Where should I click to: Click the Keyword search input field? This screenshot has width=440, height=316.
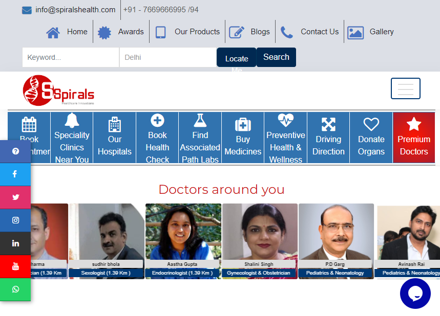click(x=71, y=57)
